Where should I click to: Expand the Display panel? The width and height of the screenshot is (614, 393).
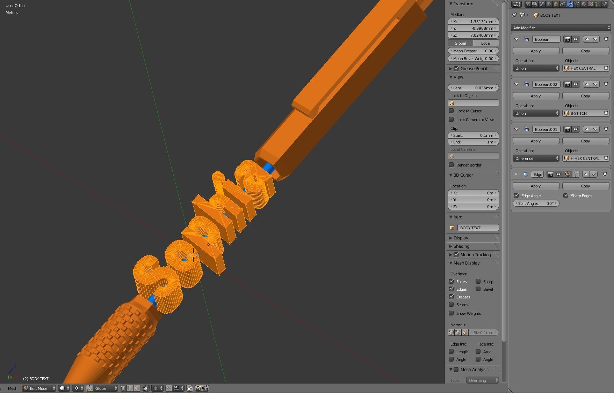pyautogui.click(x=451, y=238)
